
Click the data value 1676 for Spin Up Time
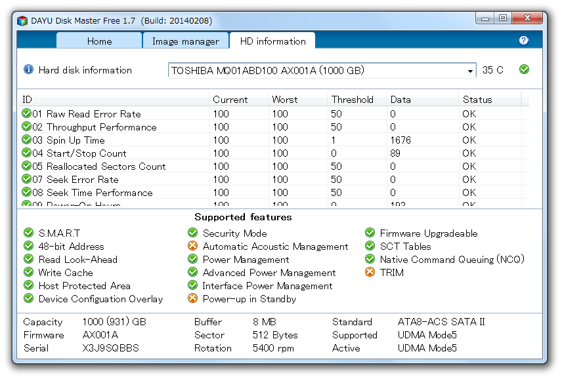click(400, 140)
